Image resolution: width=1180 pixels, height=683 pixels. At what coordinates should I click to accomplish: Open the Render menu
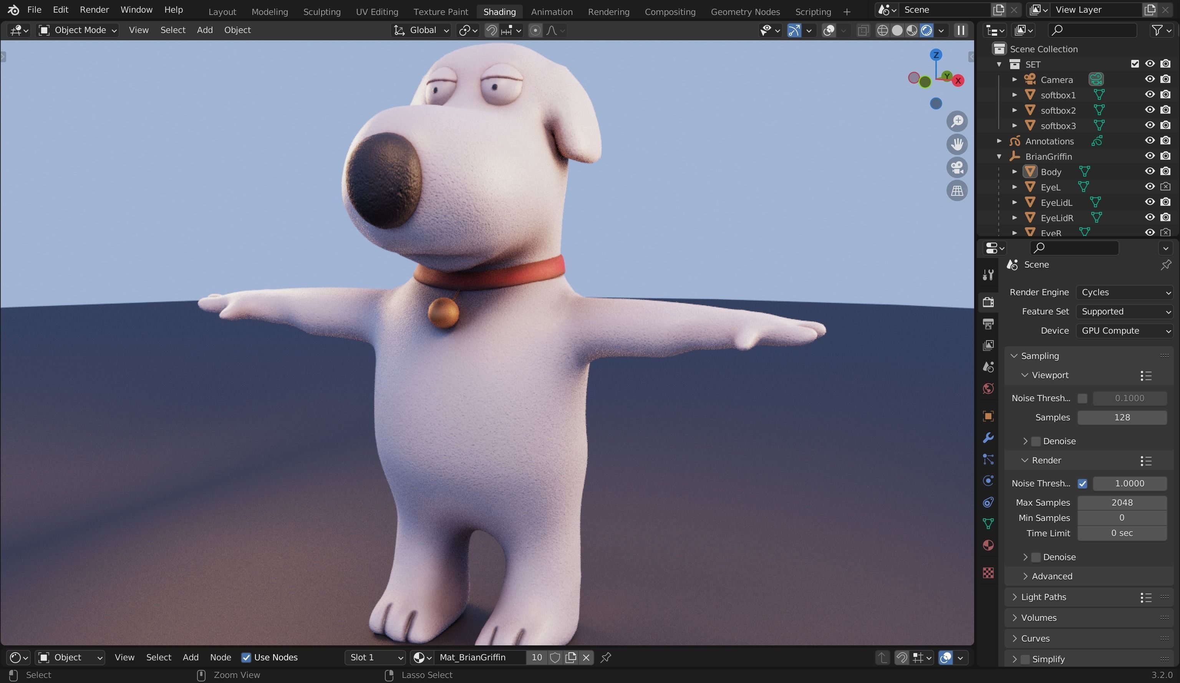tap(94, 10)
